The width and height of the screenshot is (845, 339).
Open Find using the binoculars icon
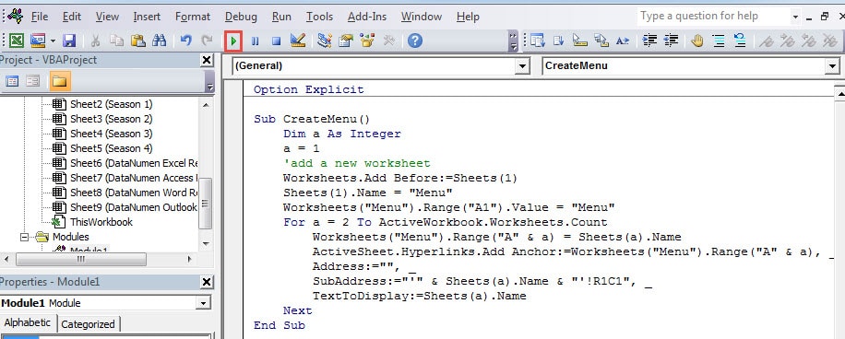coord(159,41)
